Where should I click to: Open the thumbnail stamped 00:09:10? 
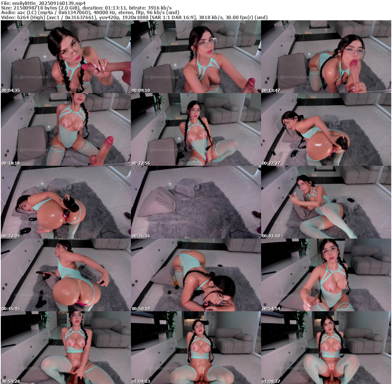[196, 57]
